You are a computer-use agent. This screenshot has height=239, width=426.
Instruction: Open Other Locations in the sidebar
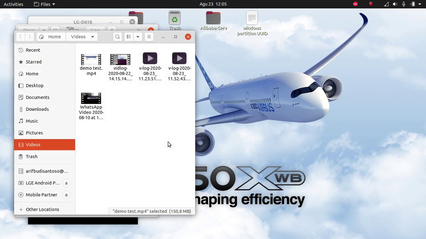[45, 209]
